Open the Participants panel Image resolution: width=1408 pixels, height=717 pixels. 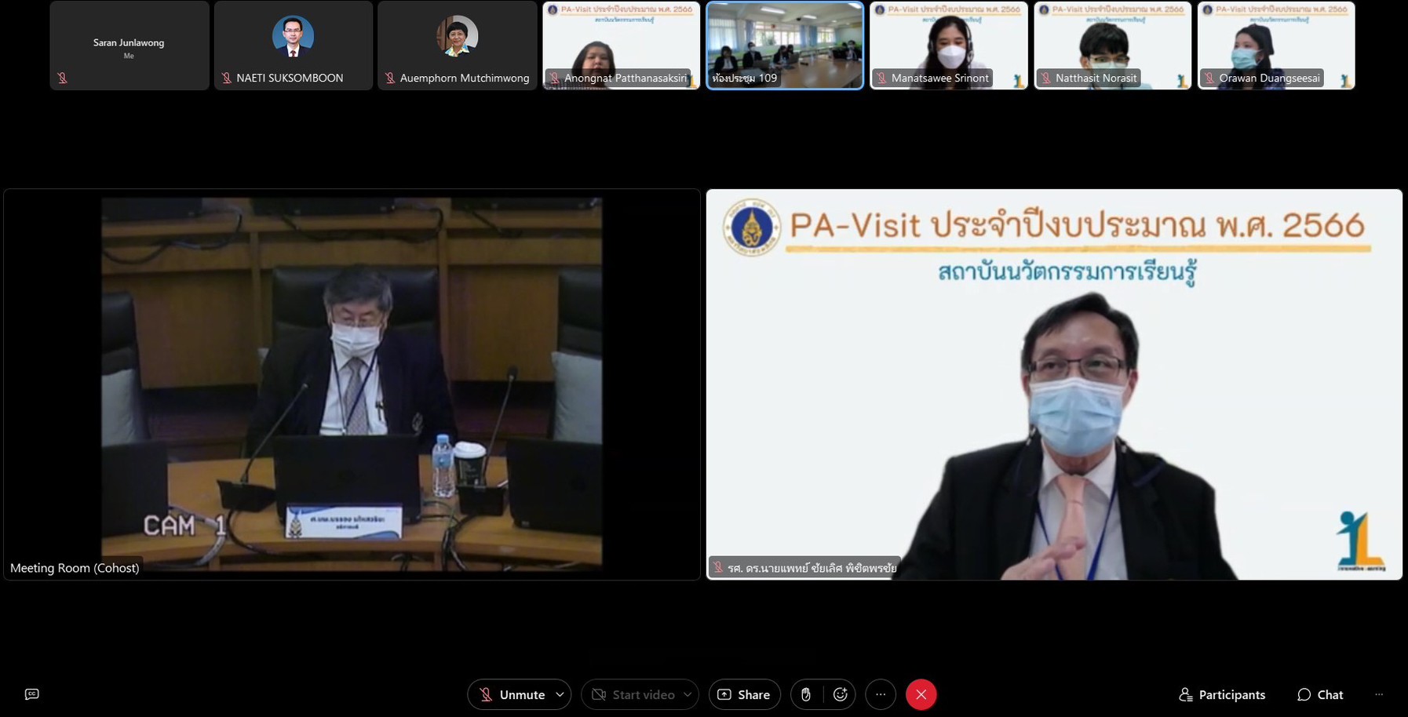point(1222,694)
